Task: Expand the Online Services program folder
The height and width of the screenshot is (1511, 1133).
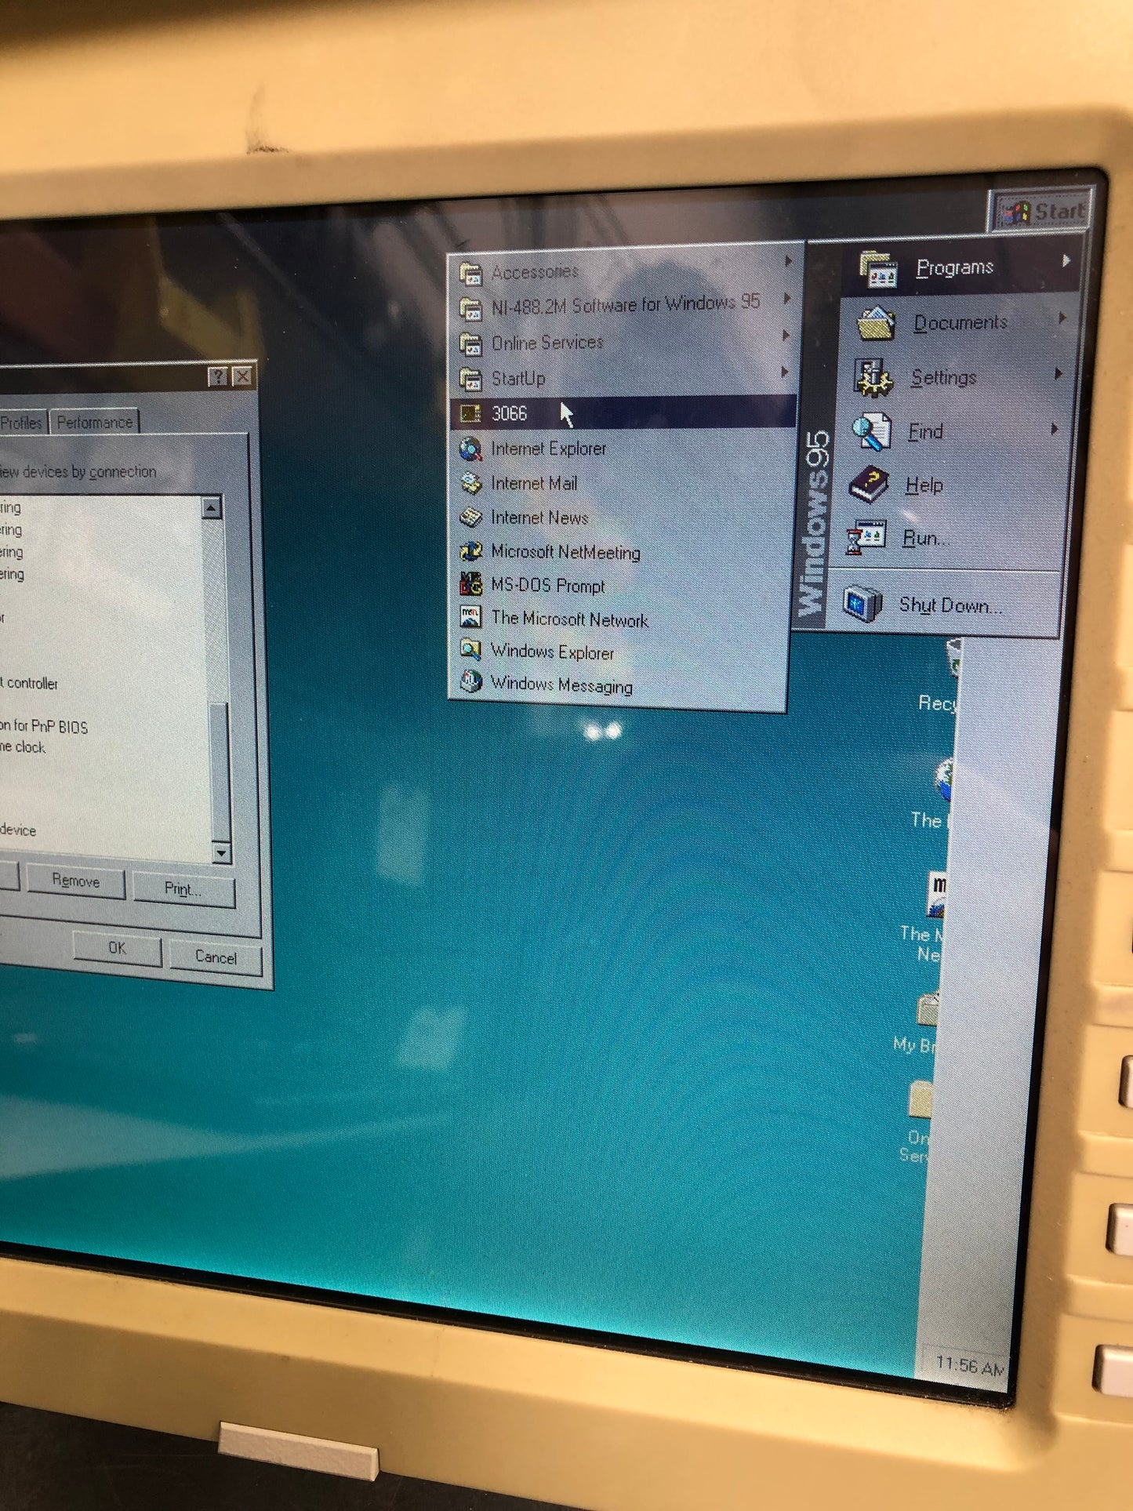Action: point(547,343)
